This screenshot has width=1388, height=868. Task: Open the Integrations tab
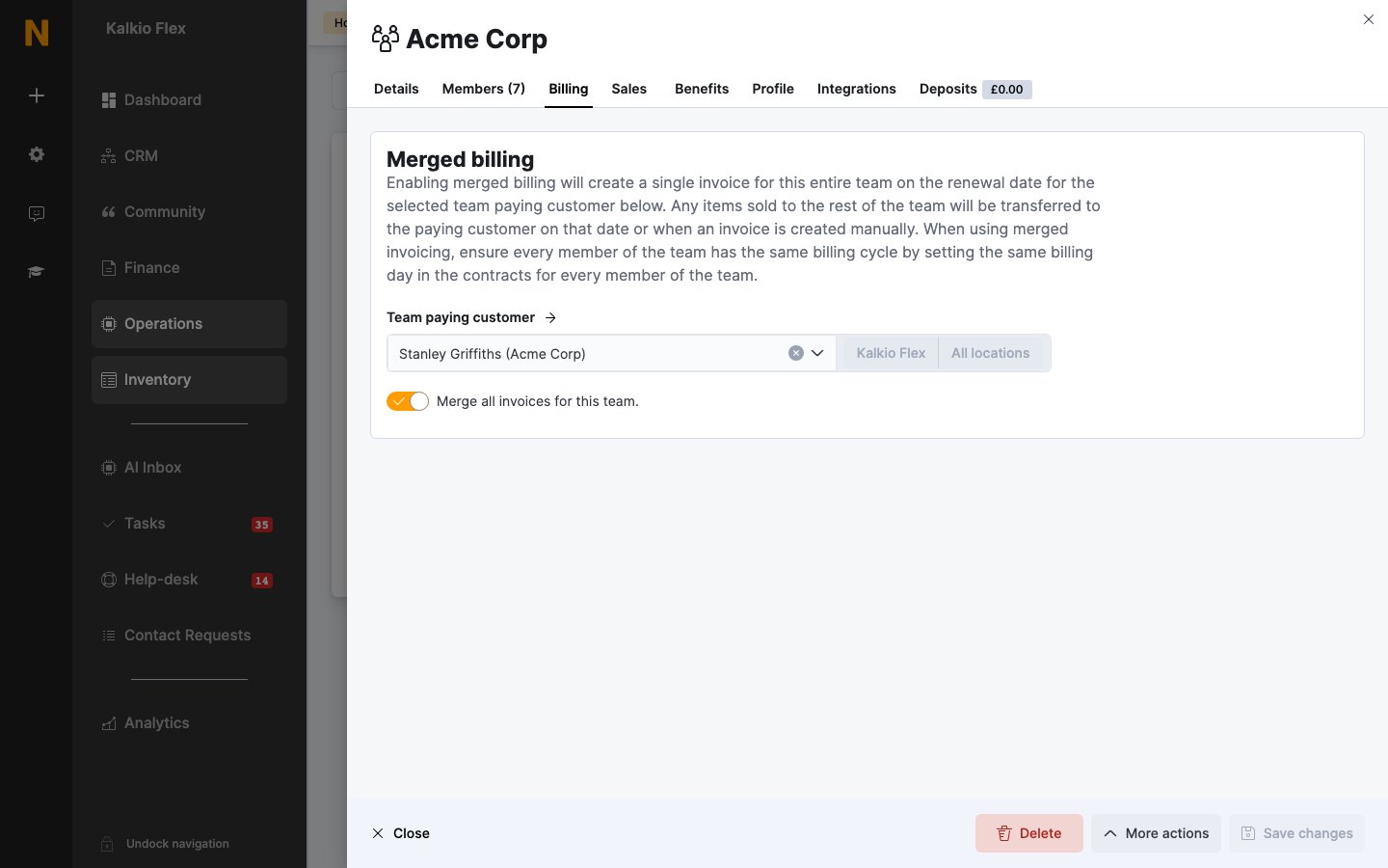pyautogui.click(x=857, y=89)
